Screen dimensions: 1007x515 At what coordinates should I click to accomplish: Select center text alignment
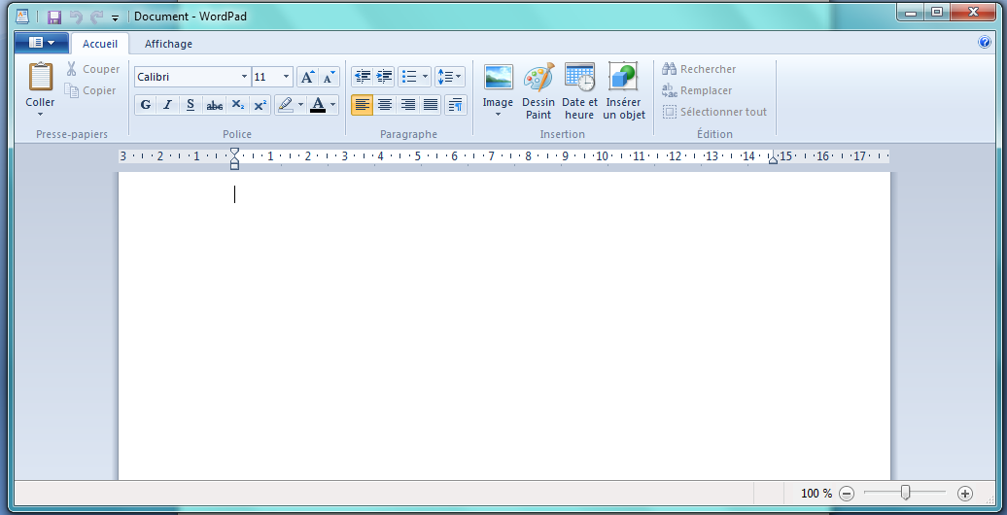click(385, 105)
